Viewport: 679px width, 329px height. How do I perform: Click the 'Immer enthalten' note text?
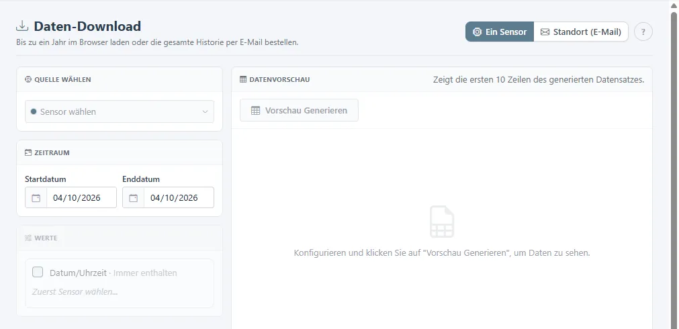(145, 273)
